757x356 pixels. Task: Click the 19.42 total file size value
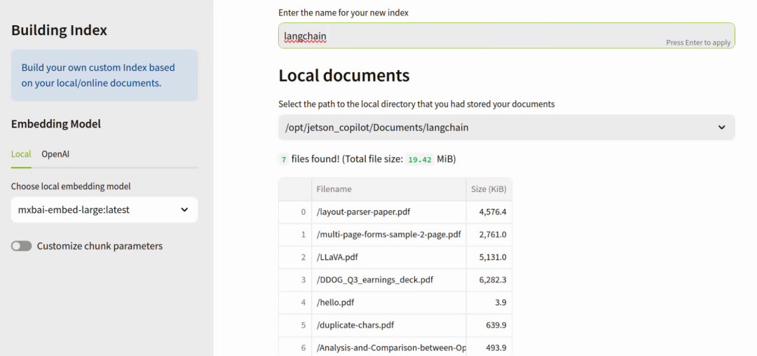tap(420, 160)
